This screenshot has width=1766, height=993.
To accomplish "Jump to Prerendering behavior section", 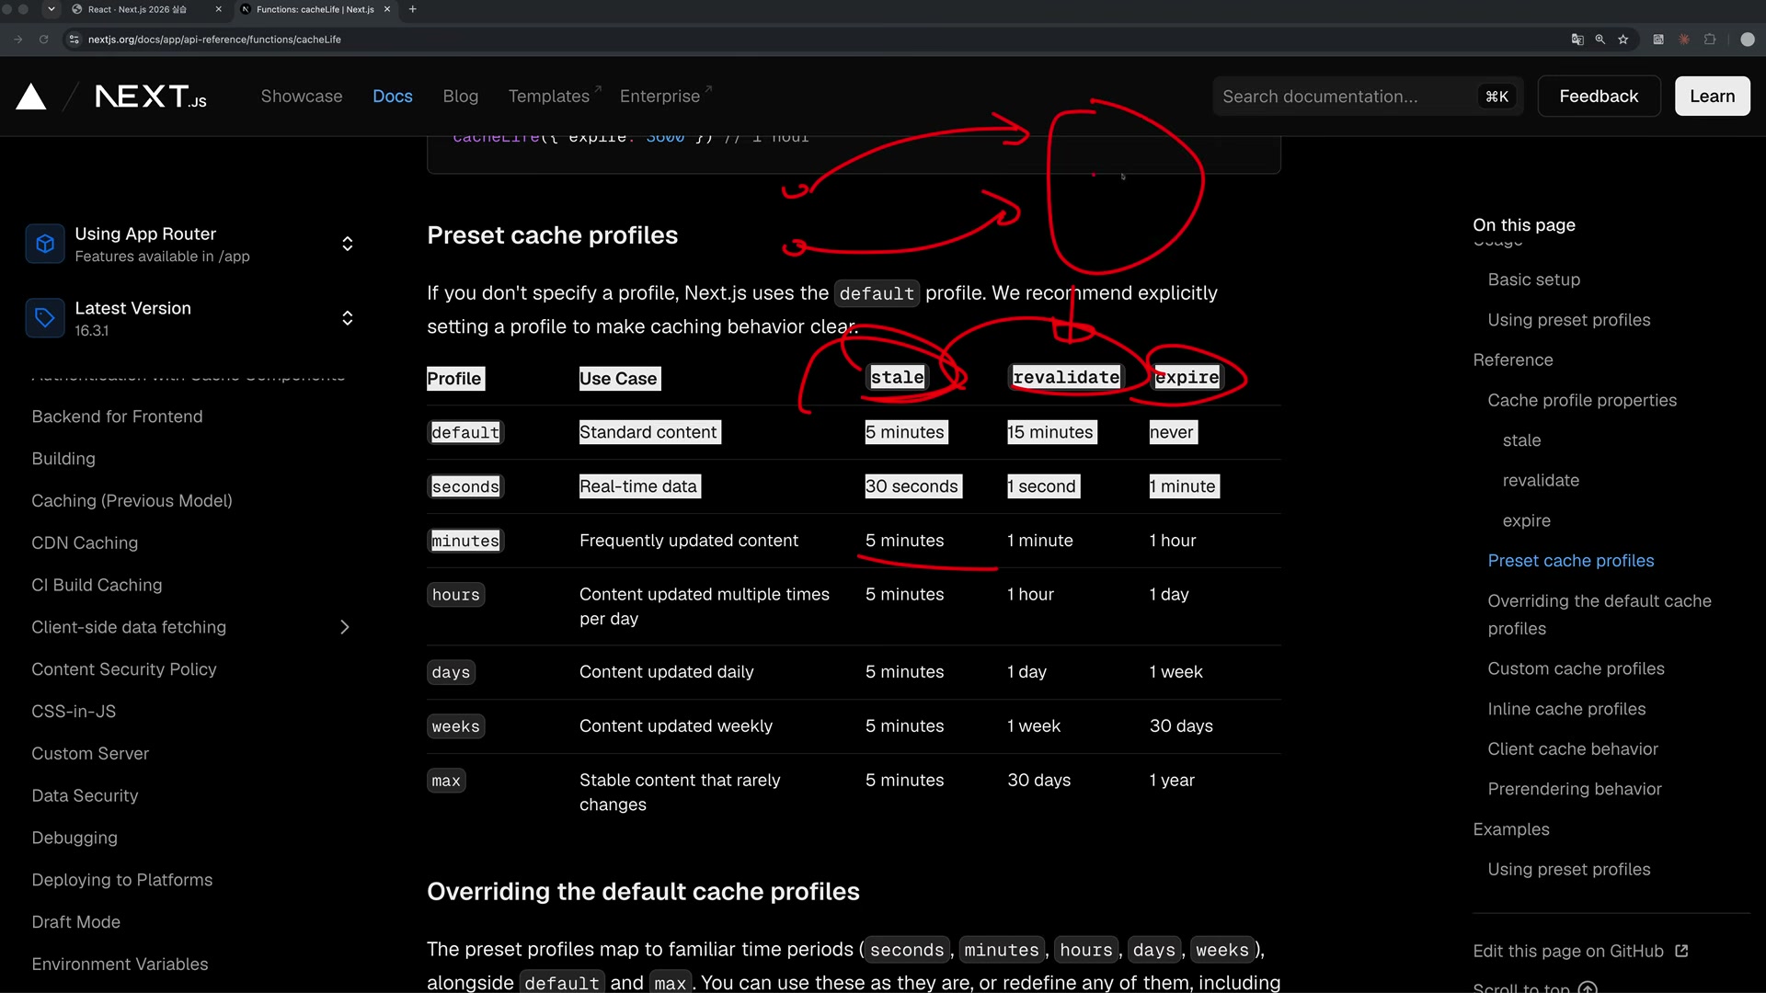I will click(1575, 790).
